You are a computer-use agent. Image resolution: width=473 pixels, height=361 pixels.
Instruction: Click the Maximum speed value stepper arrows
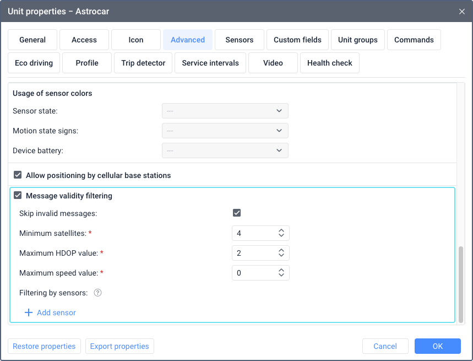tap(281, 273)
